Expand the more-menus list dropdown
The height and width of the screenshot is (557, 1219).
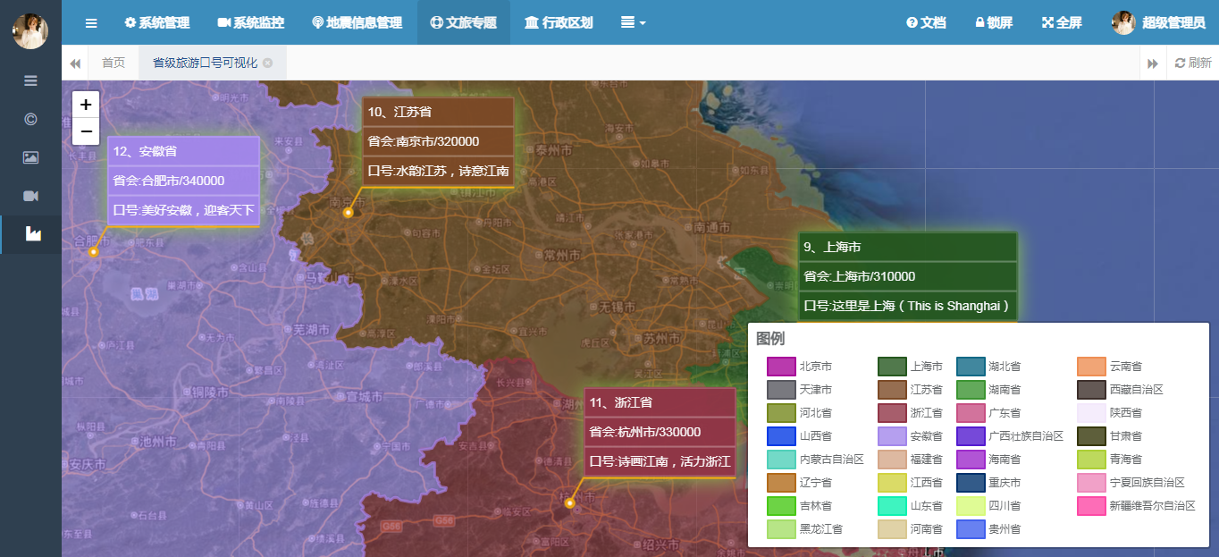click(633, 22)
